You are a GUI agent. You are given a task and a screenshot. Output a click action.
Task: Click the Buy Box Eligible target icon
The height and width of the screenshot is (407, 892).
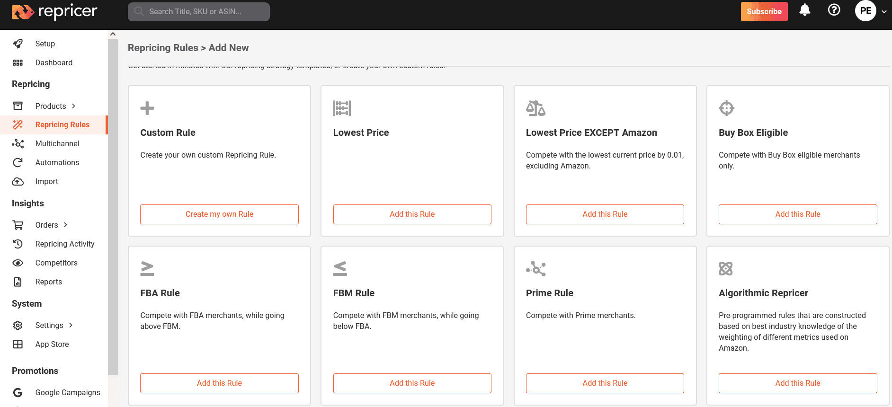(x=726, y=108)
